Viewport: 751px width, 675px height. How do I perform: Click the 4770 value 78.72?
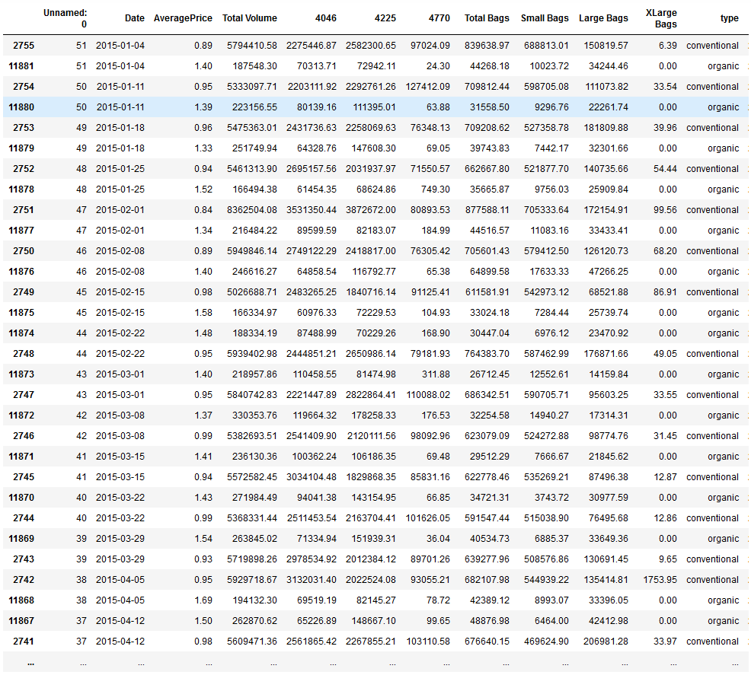coord(438,601)
